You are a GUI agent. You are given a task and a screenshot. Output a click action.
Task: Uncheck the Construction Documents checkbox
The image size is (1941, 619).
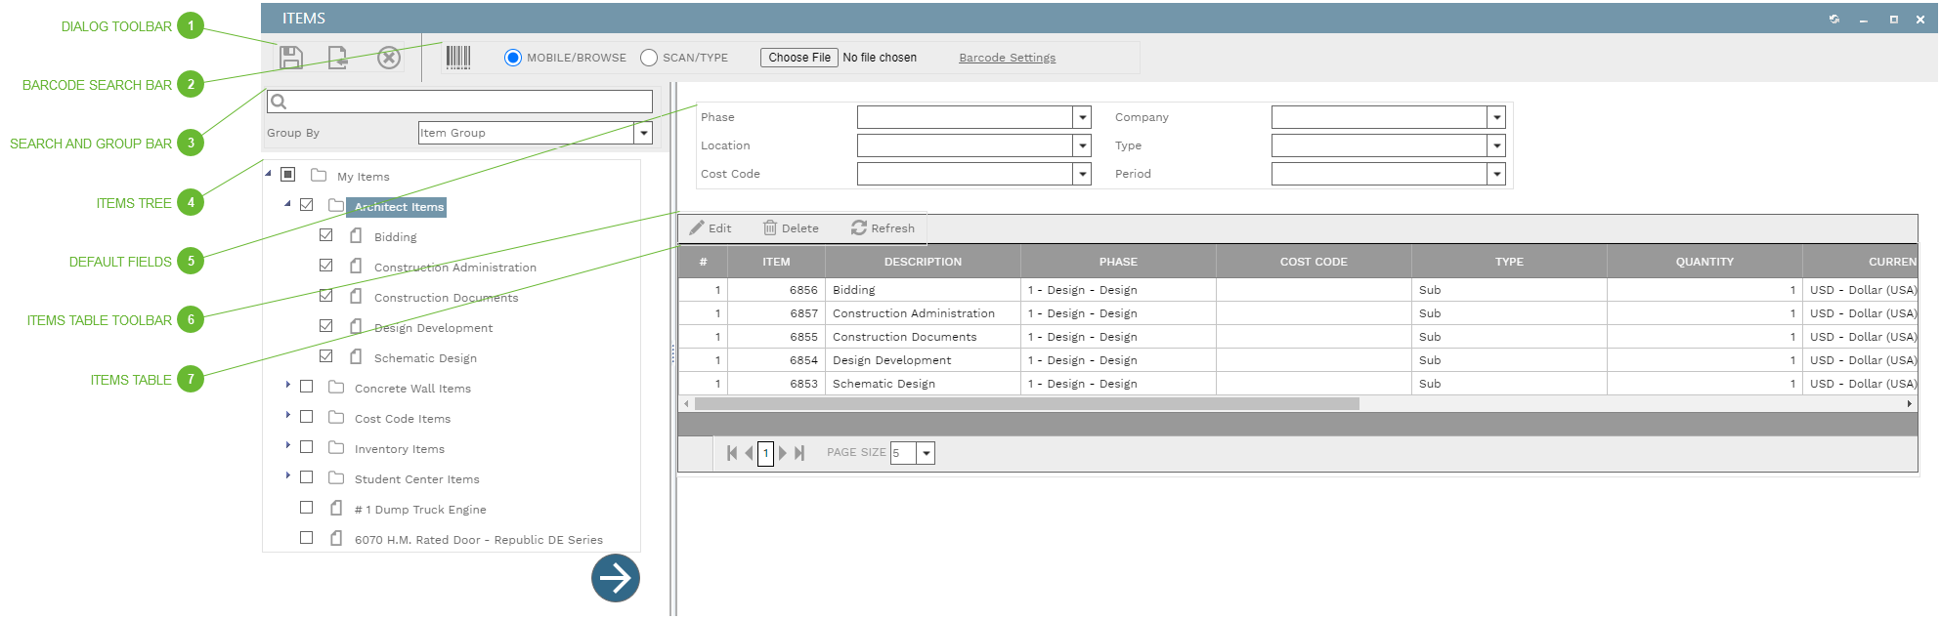(x=326, y=296)
